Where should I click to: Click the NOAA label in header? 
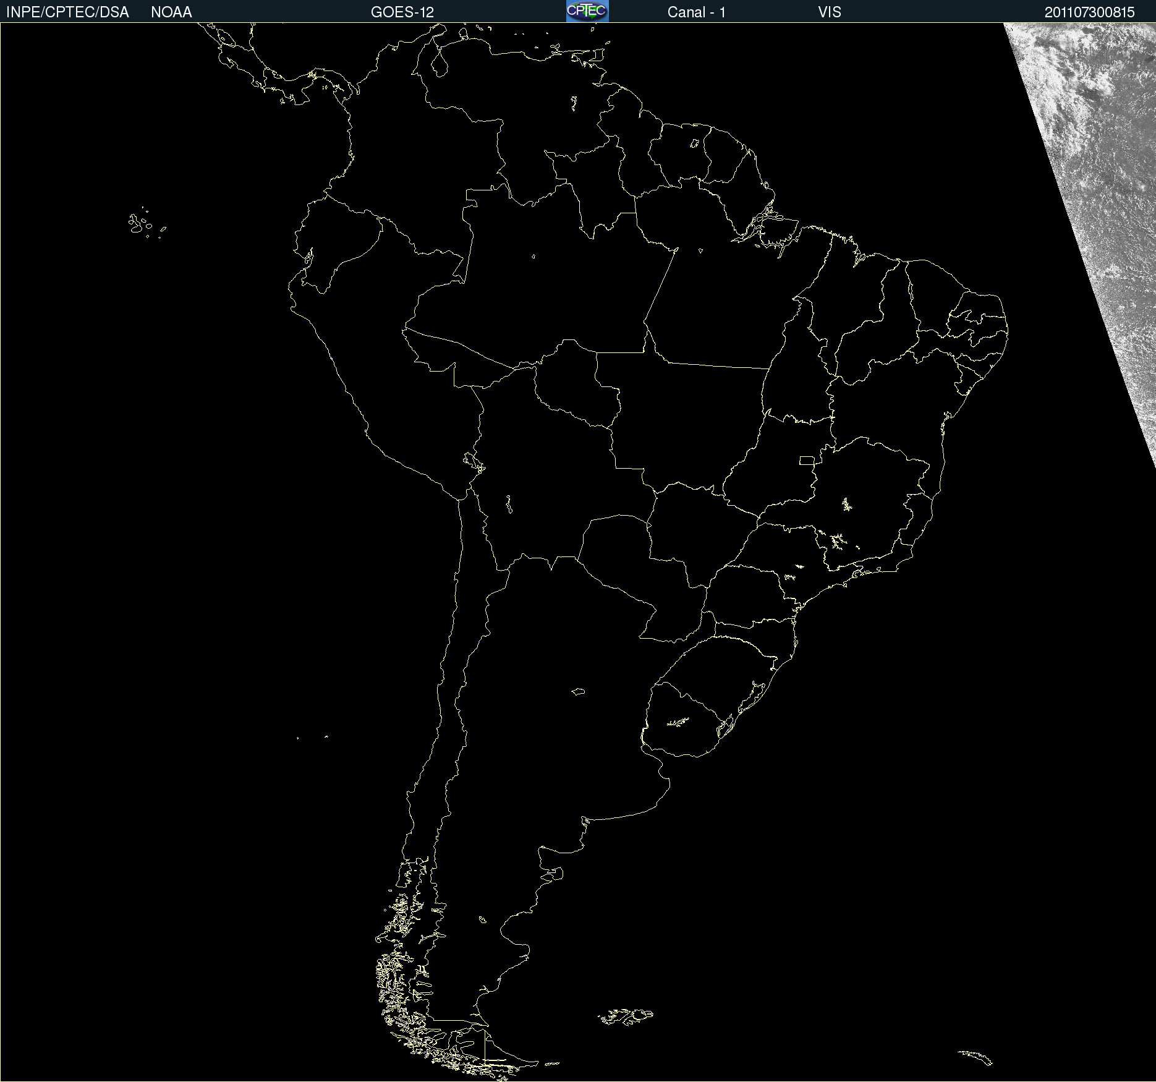click(171, 12)
